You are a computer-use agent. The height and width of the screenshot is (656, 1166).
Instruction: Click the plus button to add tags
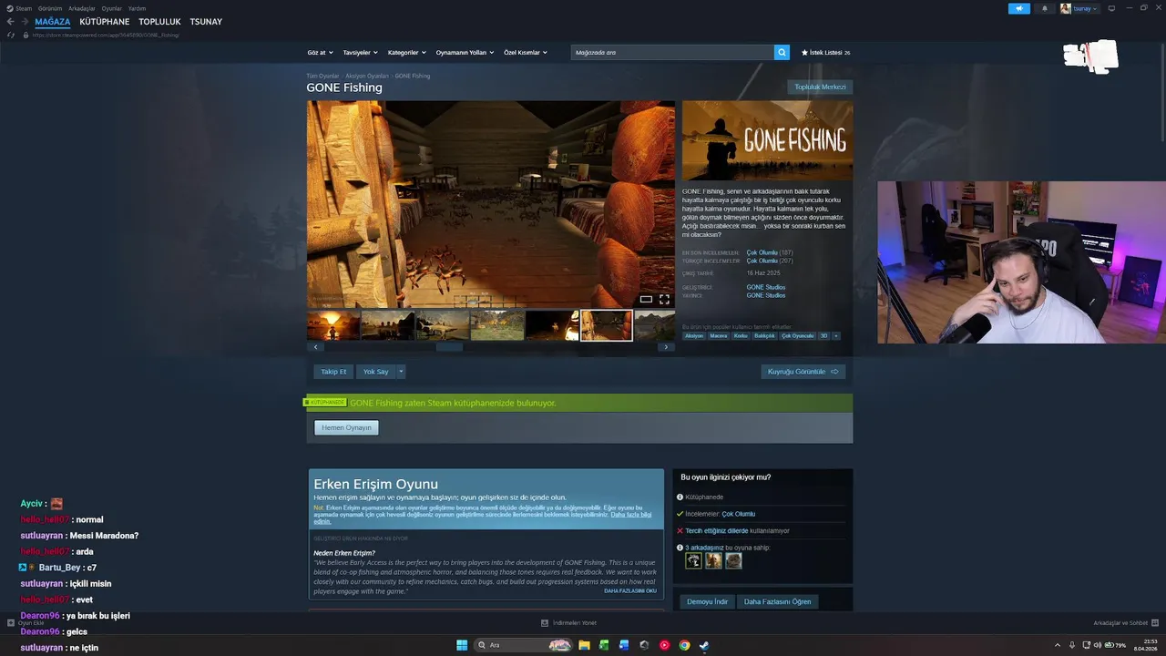click(x=836, y=336)
